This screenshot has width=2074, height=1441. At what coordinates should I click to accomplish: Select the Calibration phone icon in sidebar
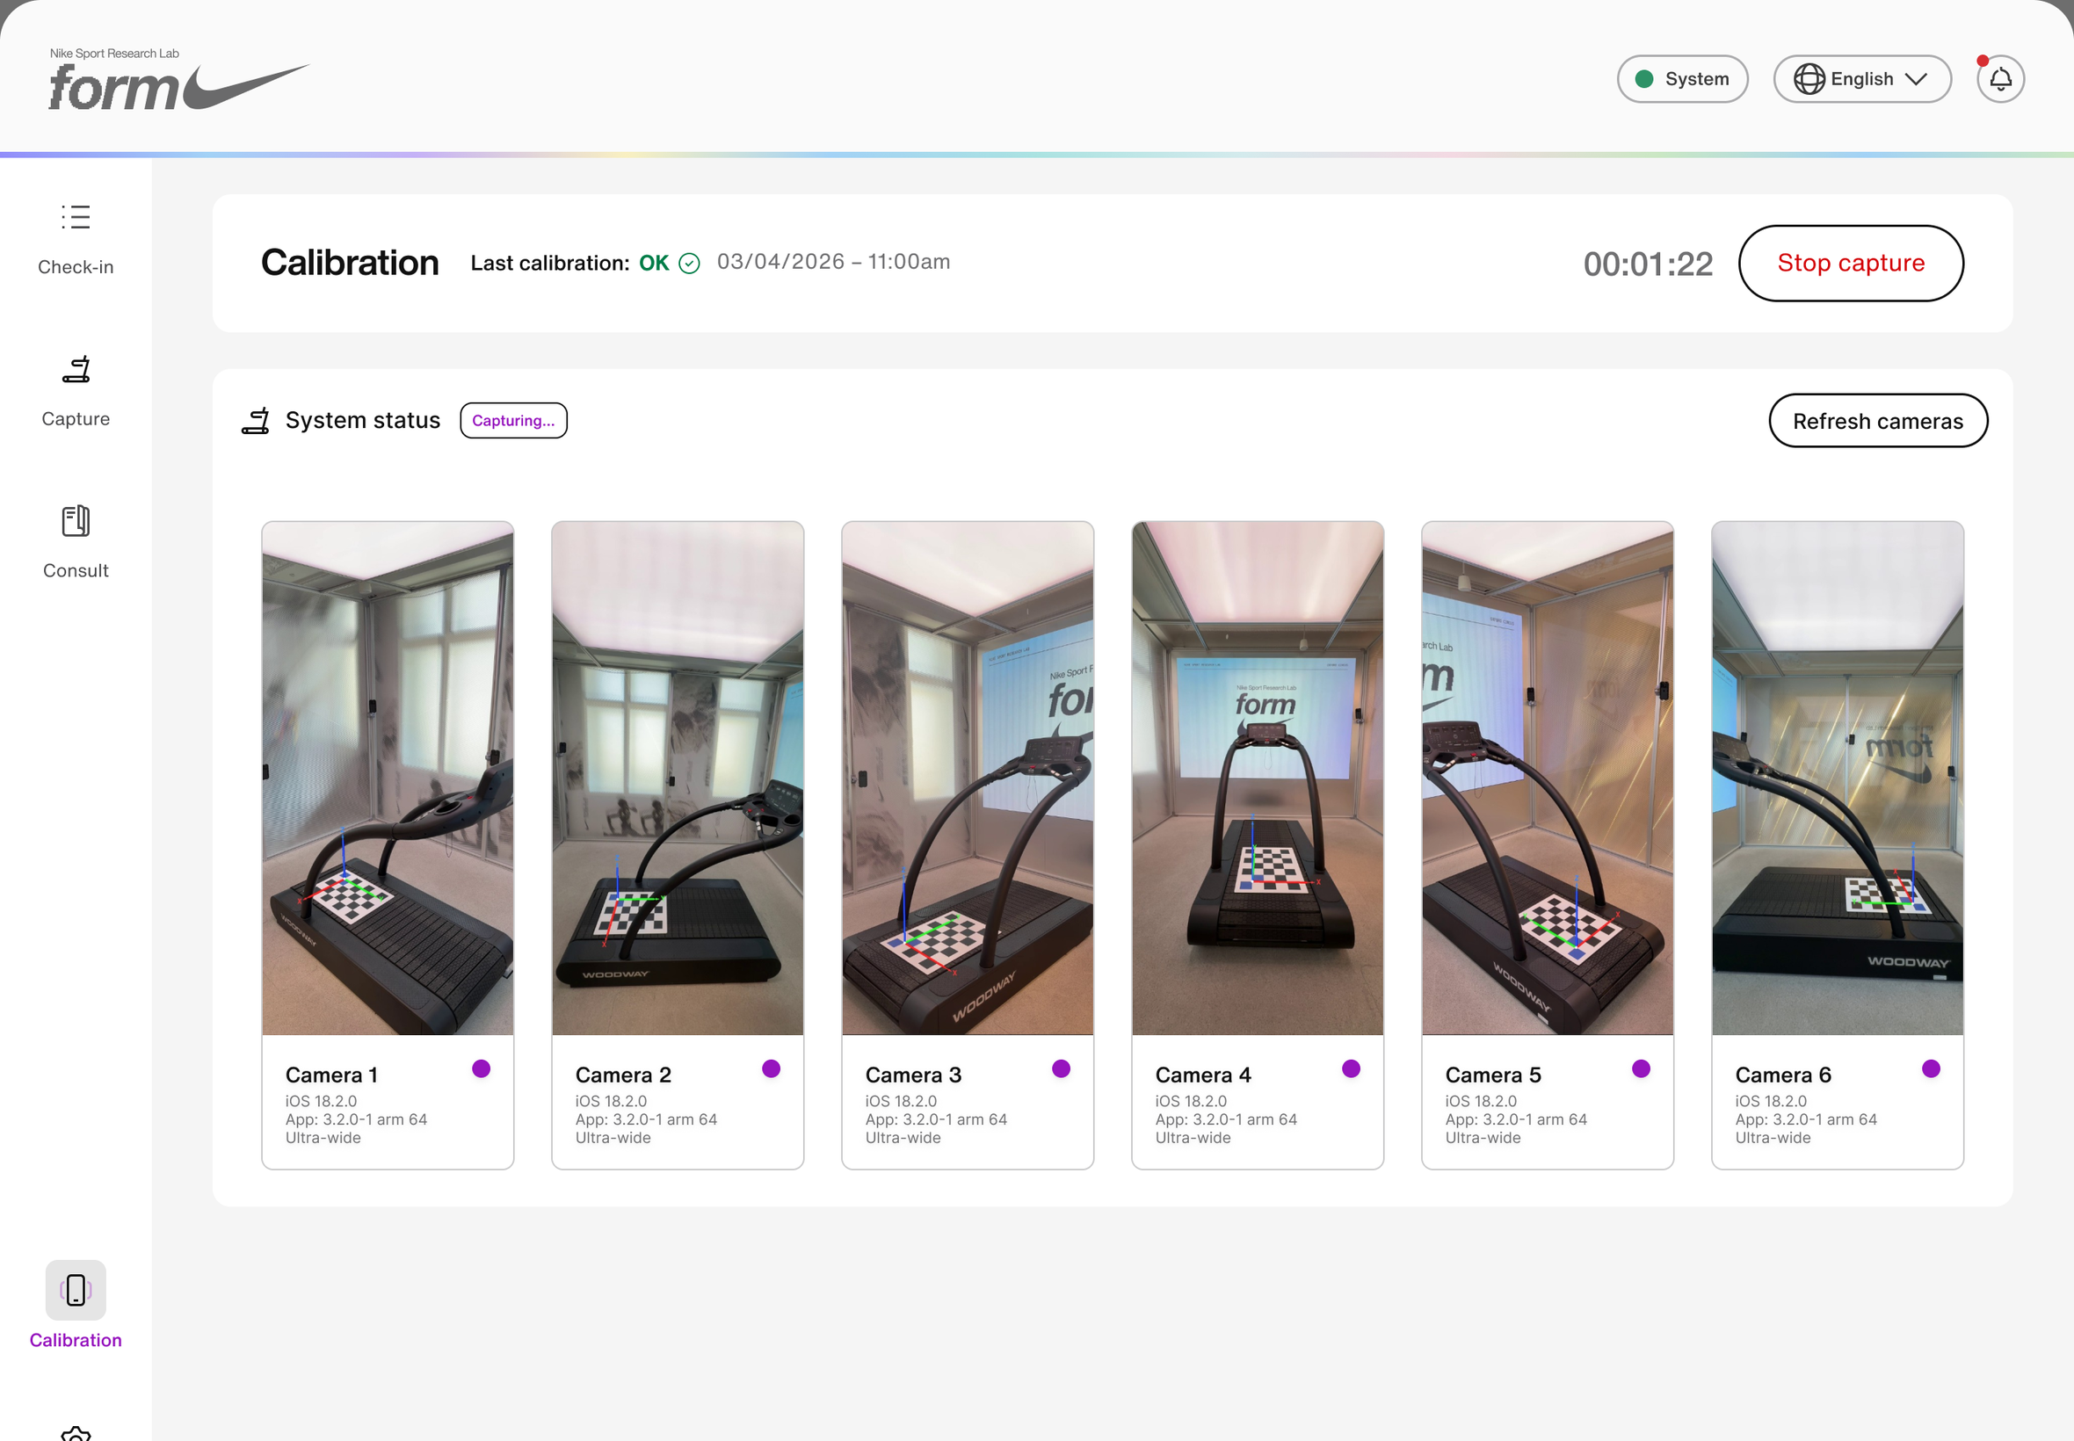point(76,1289)
